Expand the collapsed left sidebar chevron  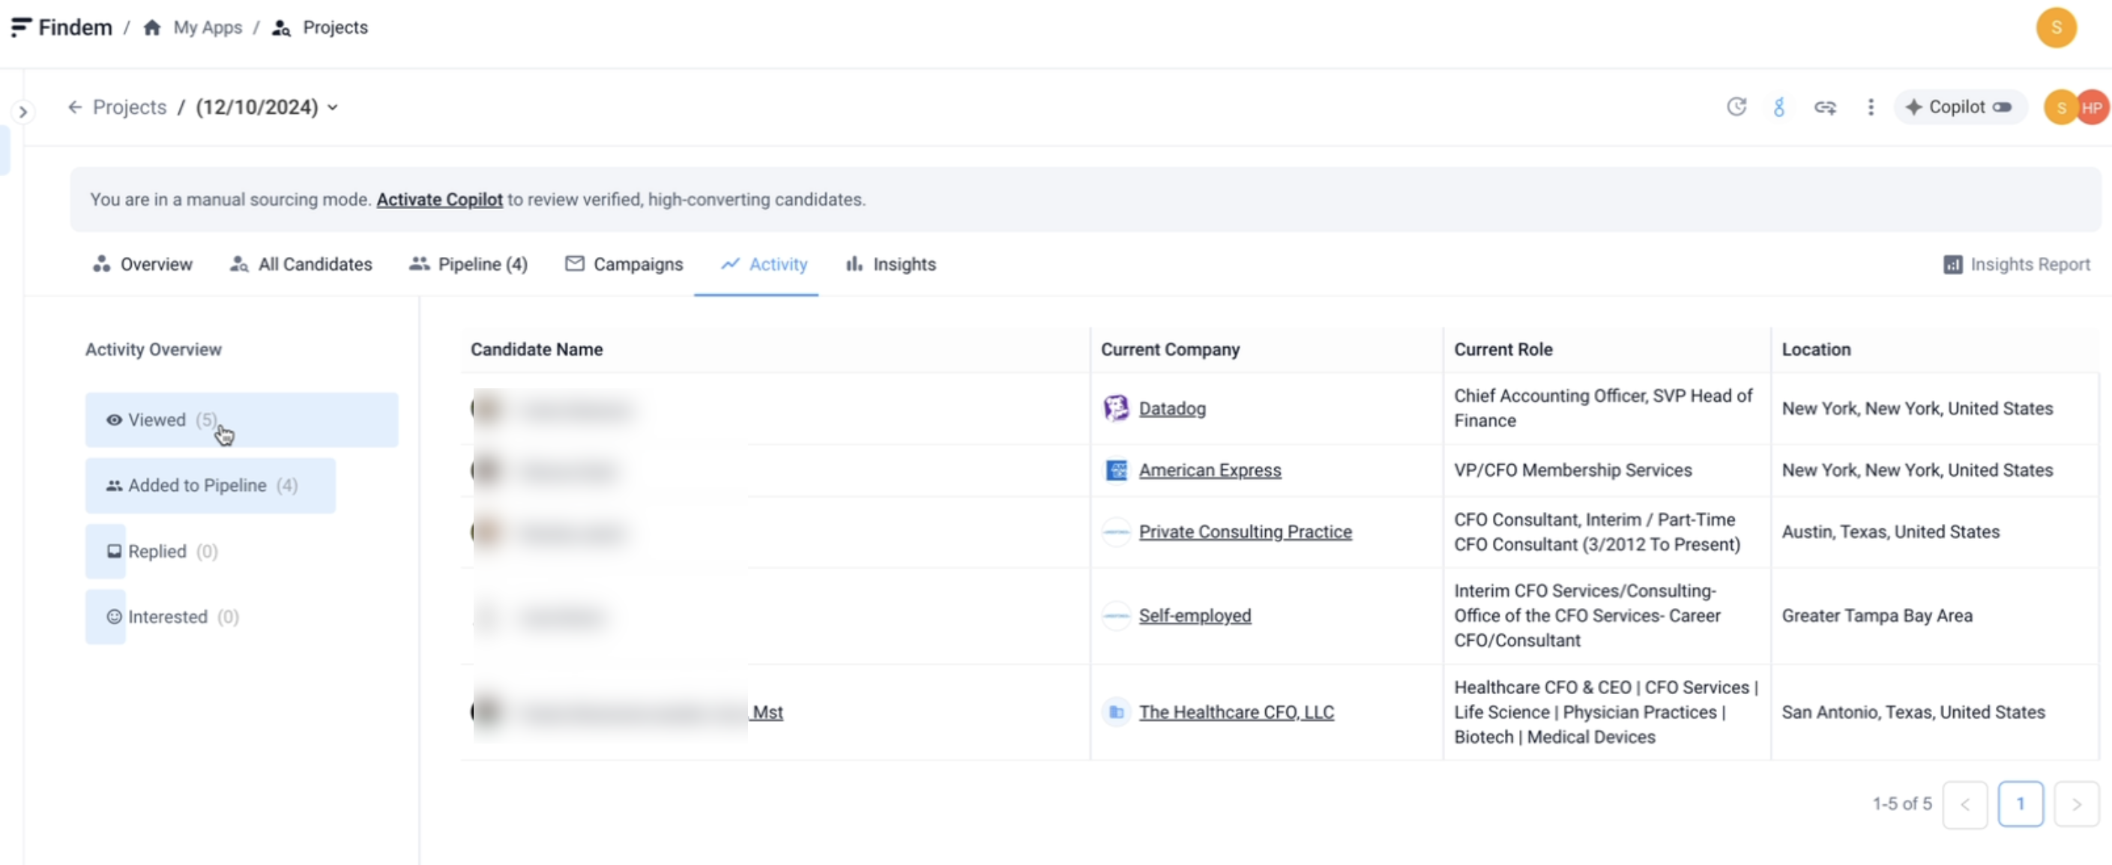(x=23, y=112)
